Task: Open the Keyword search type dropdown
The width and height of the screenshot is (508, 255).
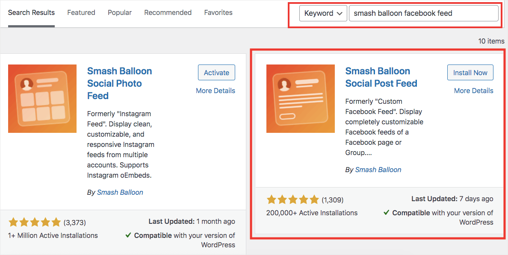Action: point(323,13)
